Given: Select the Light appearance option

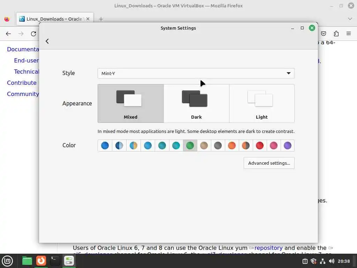Looking at the screenshot, I should 261,103.
